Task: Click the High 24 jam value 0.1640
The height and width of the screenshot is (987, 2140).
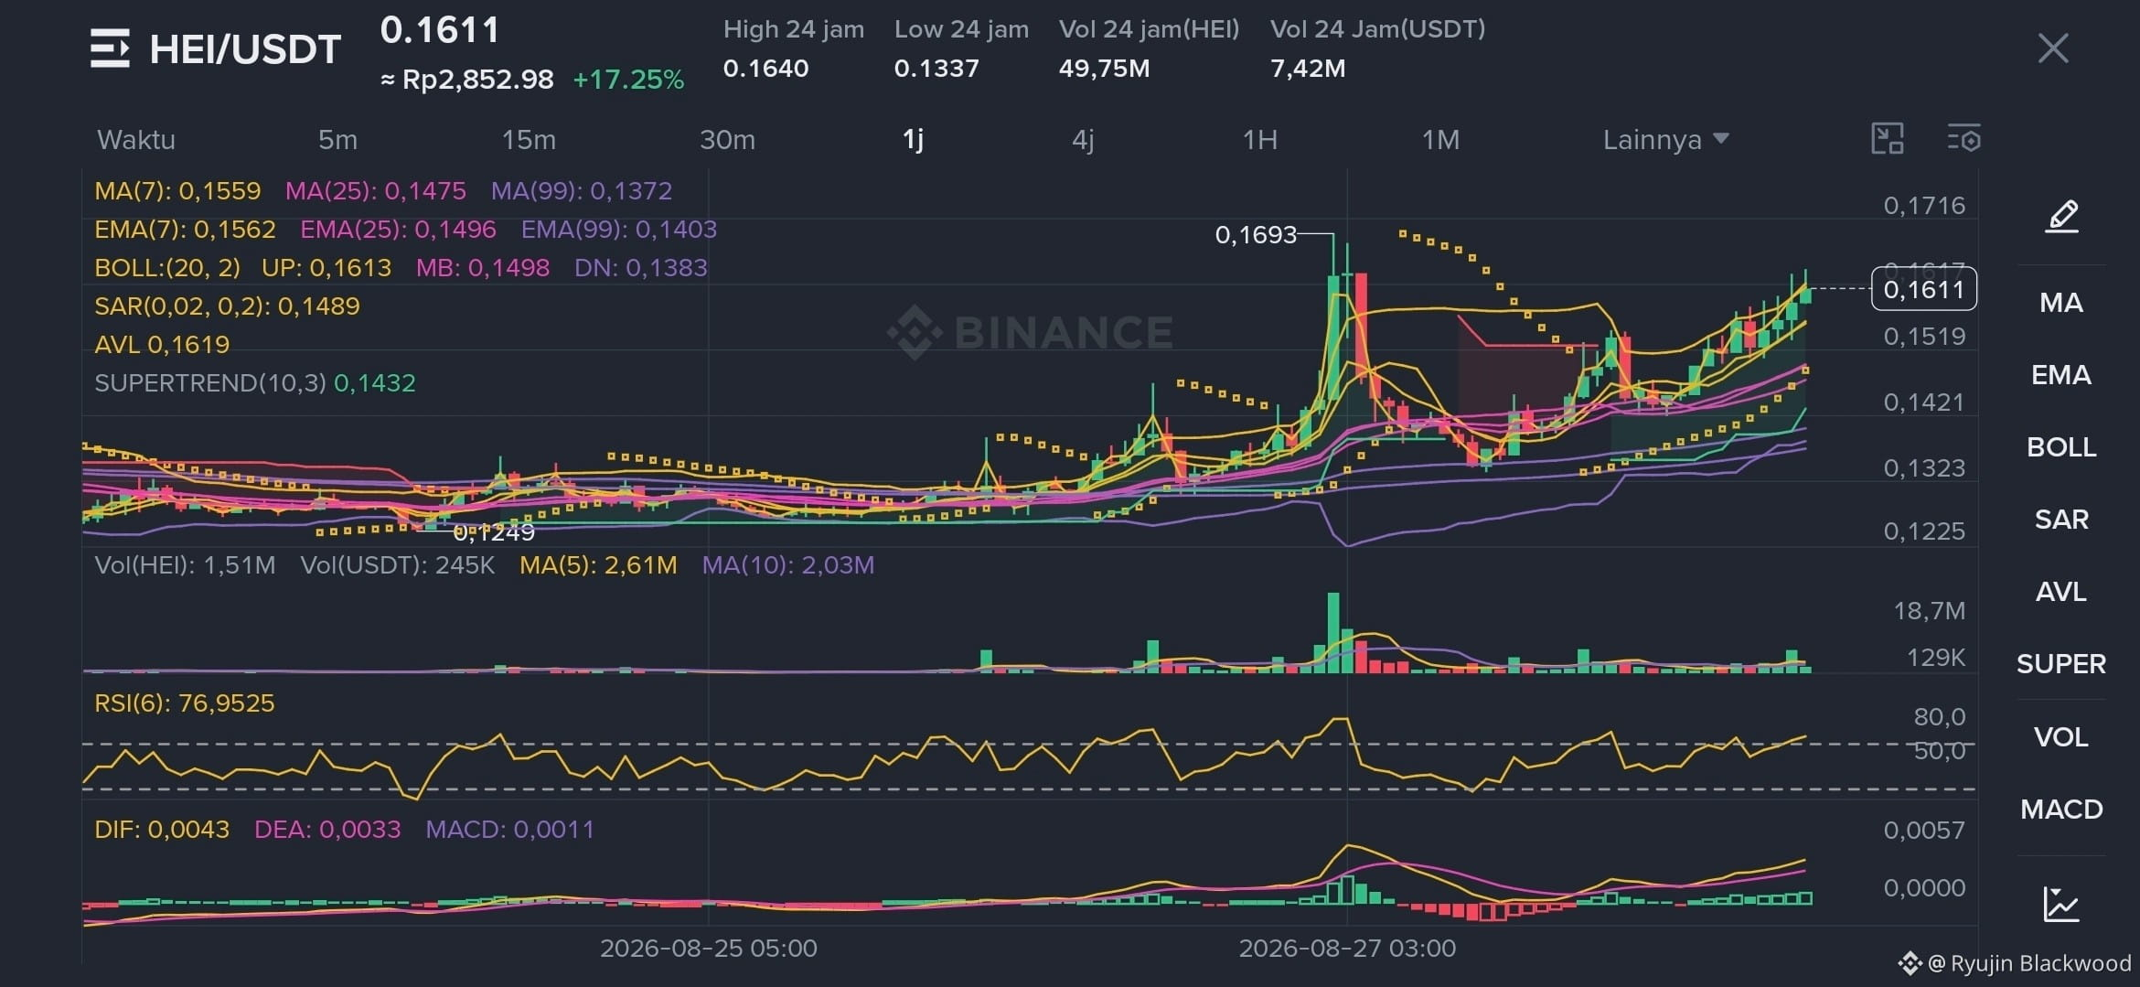Action: (765, 69)
